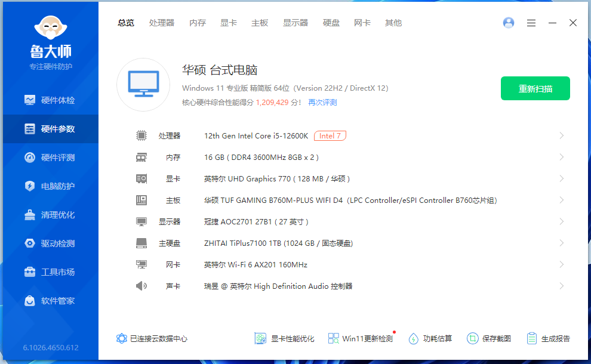Click 保存截图 to save screenshot
591x364 pixels.
tap(489, 339)
